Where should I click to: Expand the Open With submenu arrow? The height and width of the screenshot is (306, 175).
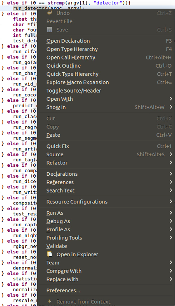(171, 99)
